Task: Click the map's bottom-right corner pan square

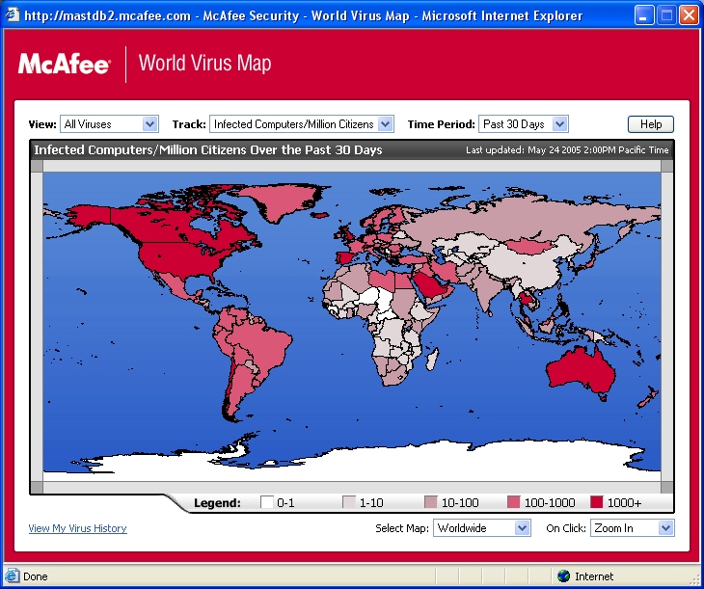Action: pyautogui.click(x=666, y=487)
